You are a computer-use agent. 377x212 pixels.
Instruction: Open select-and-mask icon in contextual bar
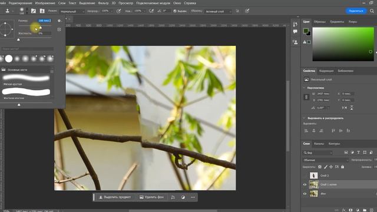tap(173, 197)
